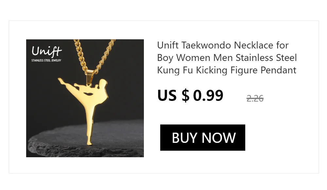Click Stainless Steel in the product title
This screenshot has width=327, height=190.
[x=266, y=58]
